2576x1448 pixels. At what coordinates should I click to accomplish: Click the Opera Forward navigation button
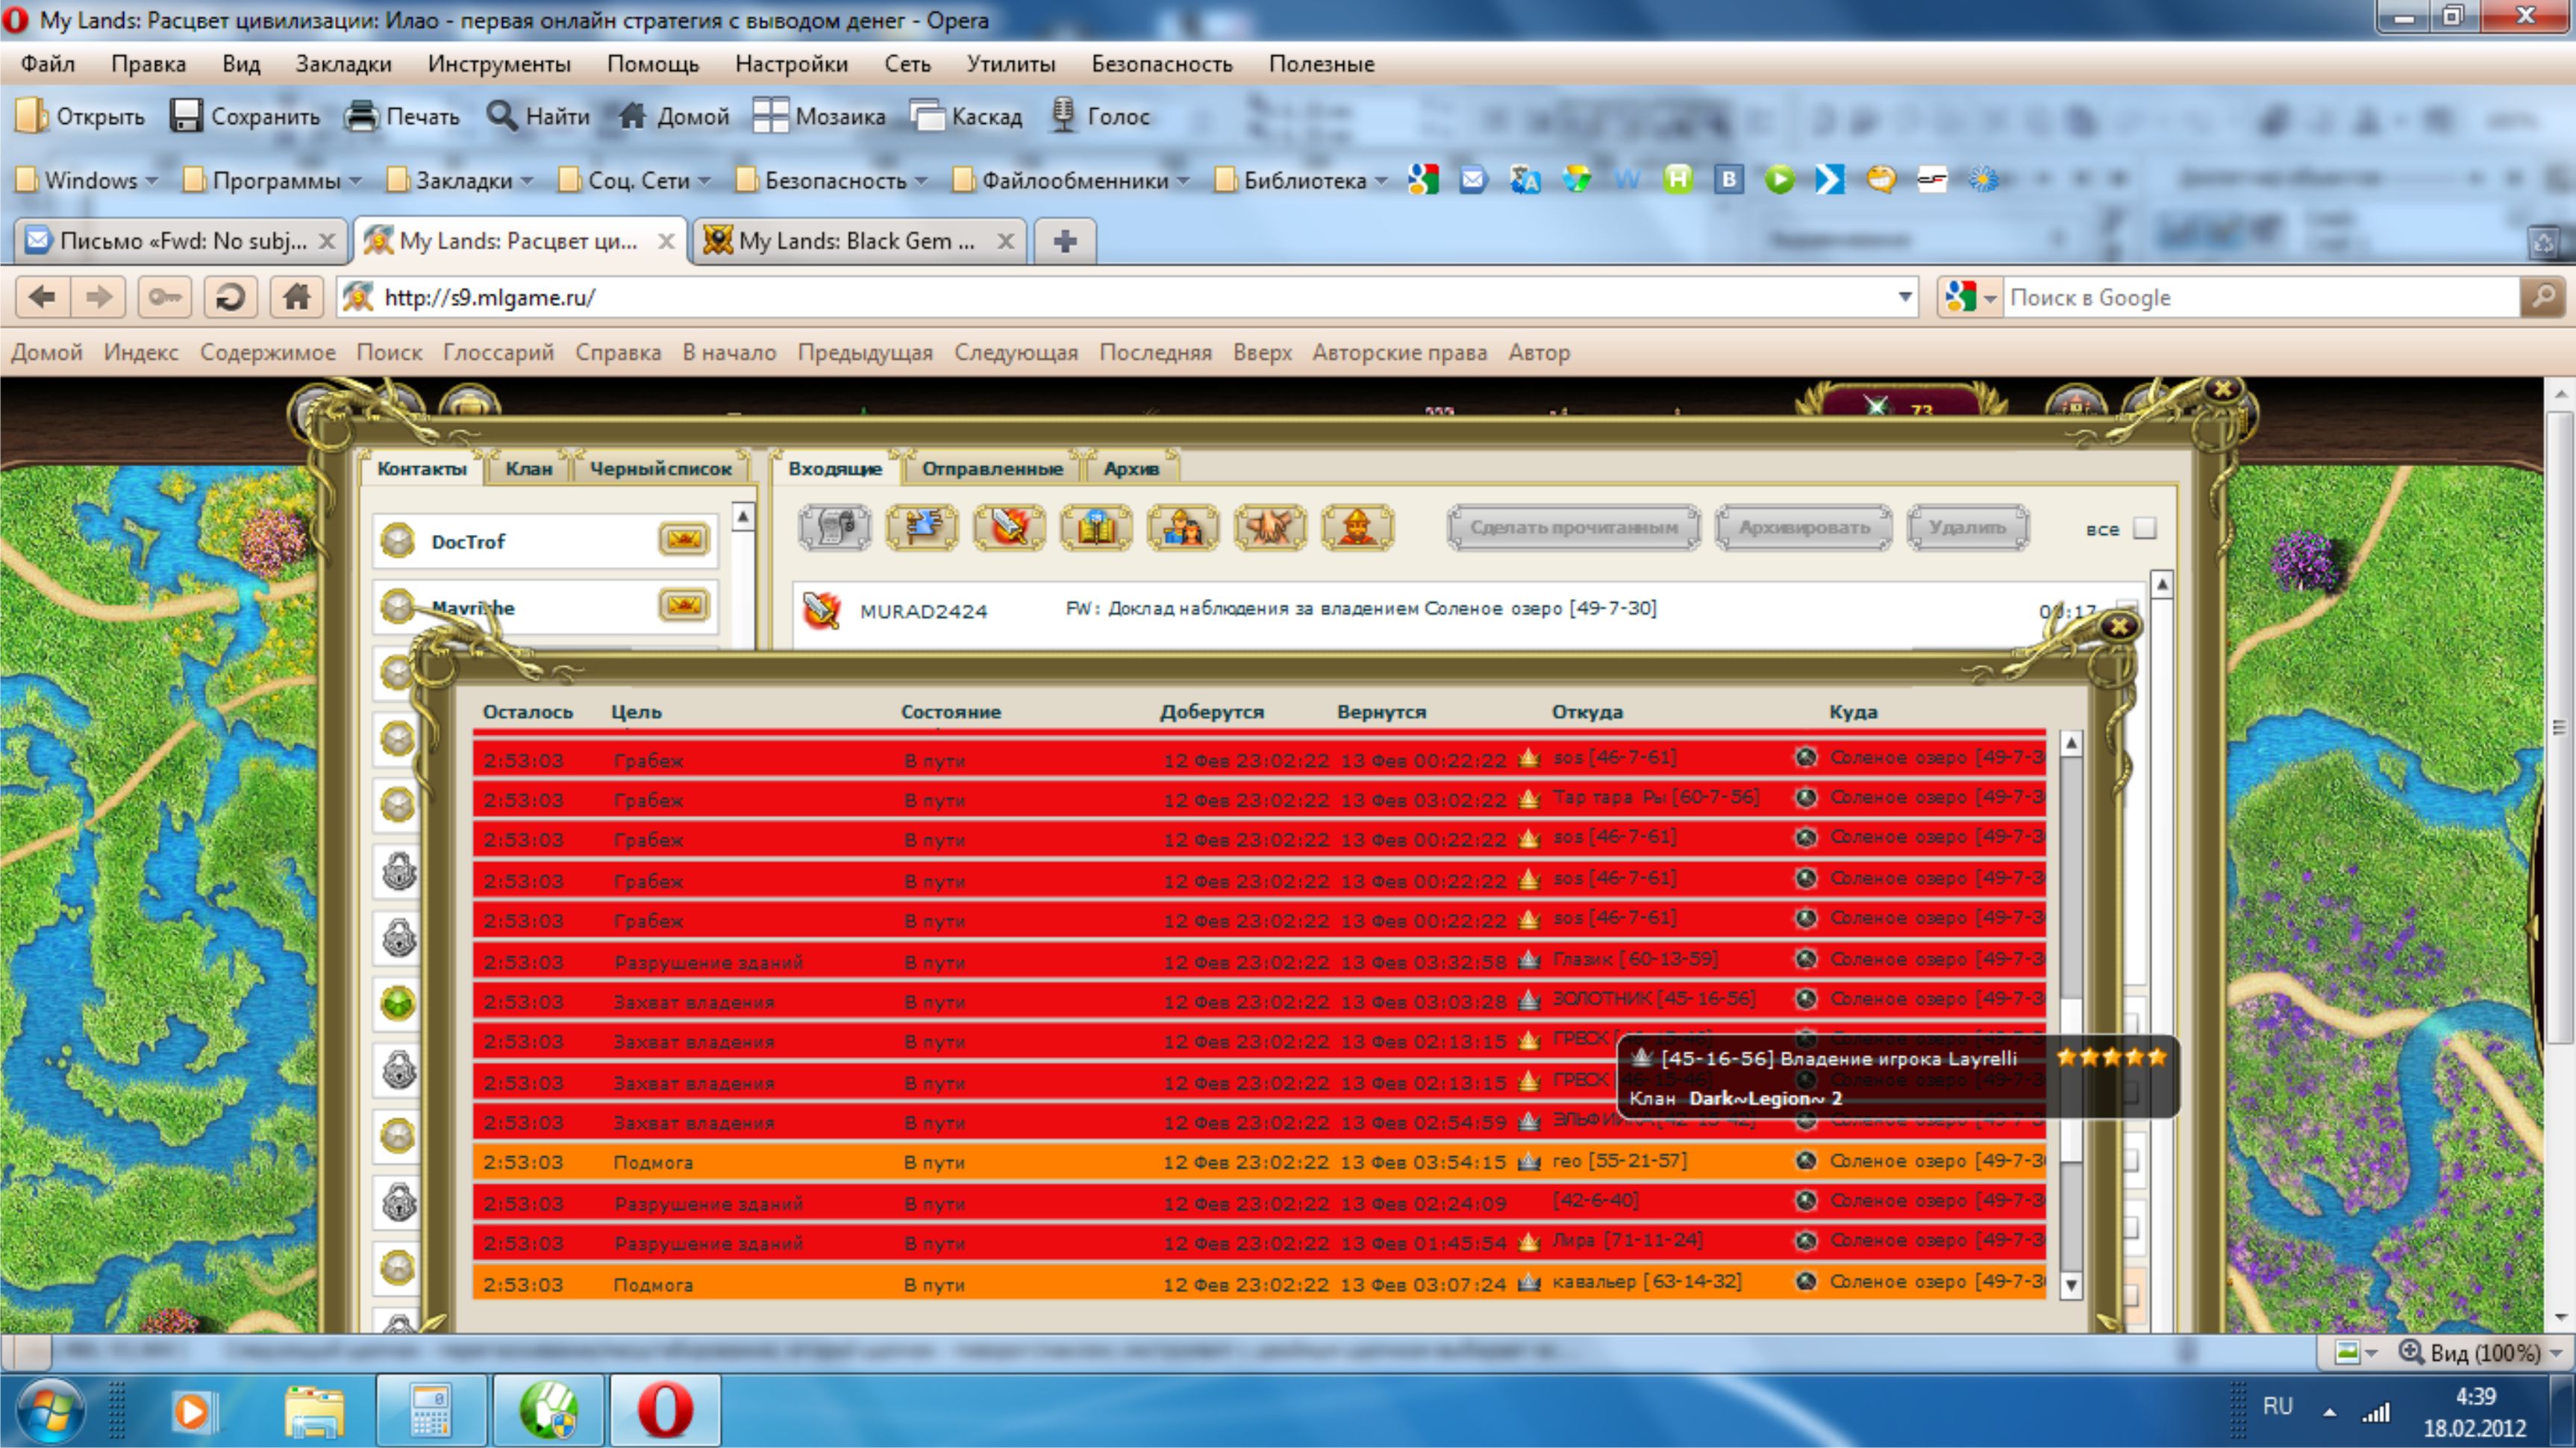[98, 297]
